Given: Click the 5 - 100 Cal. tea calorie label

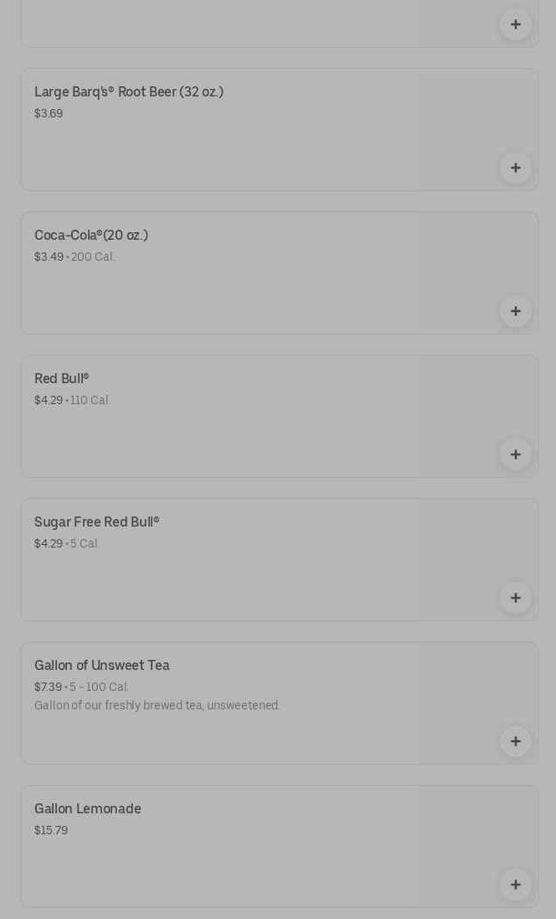Looking at the screenshot, I should point(99,688).
